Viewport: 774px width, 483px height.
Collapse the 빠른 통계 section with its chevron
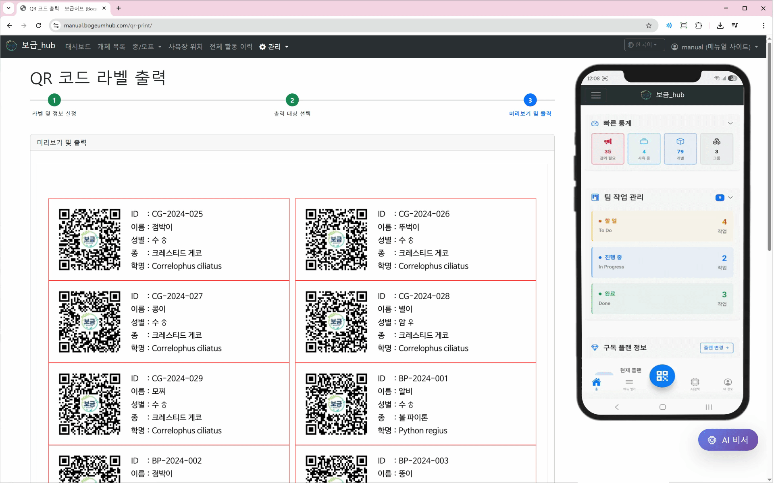730,123
